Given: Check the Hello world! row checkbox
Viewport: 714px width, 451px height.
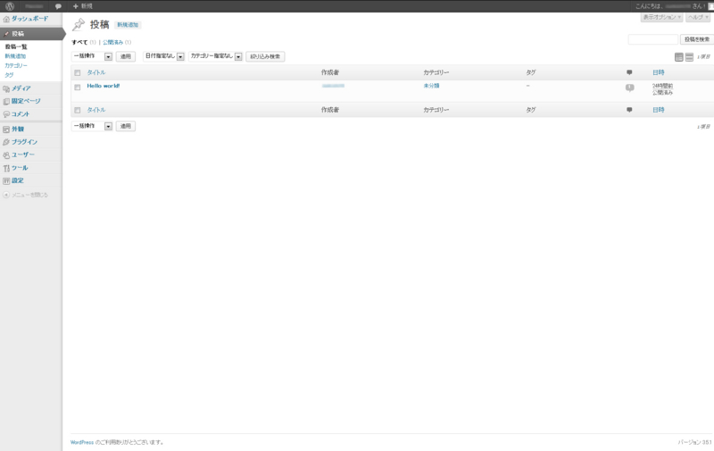Looking at the screenshot, I should tap(78, 87).
